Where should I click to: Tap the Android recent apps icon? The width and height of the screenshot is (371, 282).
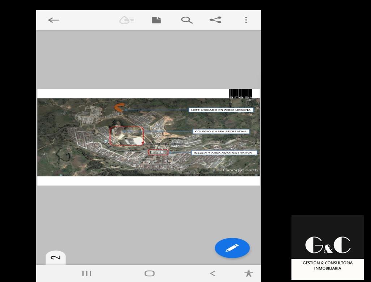87,273
